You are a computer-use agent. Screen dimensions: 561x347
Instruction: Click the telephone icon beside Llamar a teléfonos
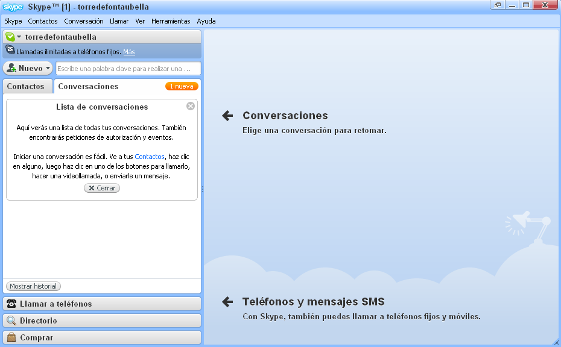point(11,304)
